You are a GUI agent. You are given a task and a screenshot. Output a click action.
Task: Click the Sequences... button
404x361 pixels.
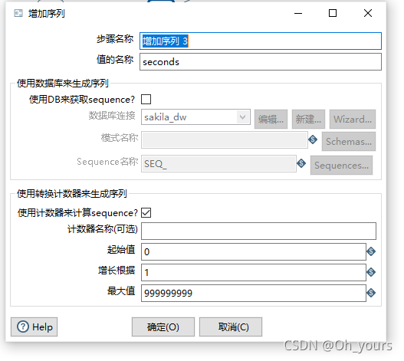[341, 165]
